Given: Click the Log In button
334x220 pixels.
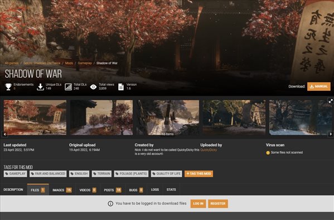Looking at the screenshot, I should [198, 204].
